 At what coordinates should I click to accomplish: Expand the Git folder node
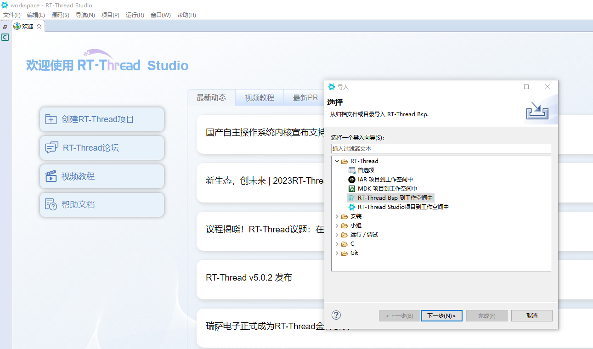click(337, 253)
